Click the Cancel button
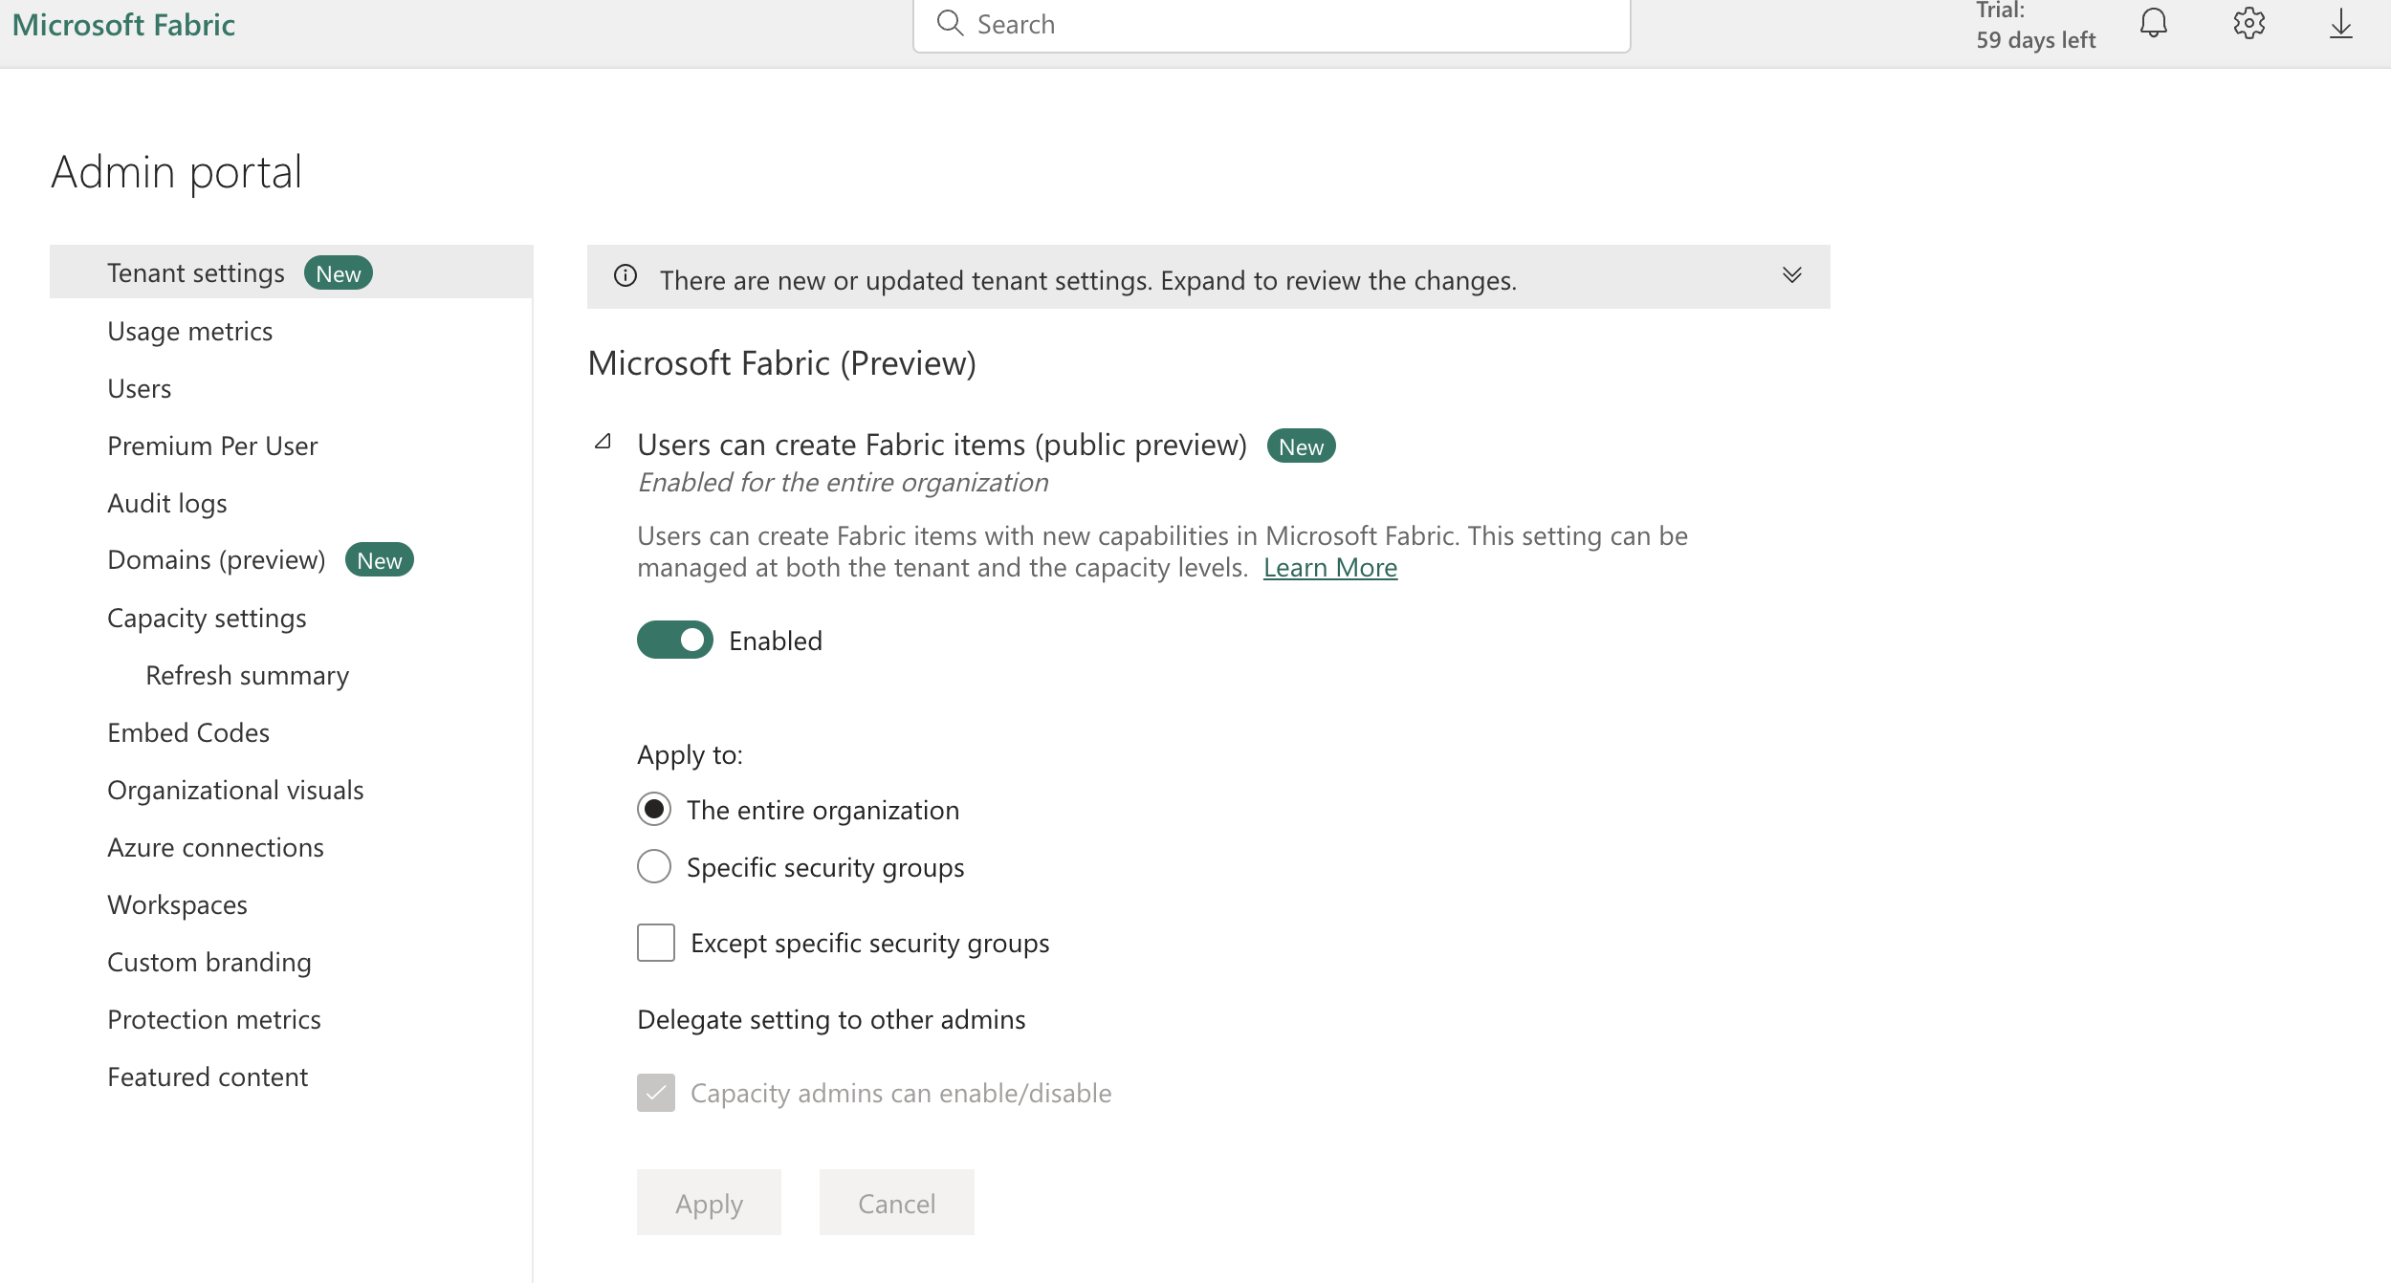Screen dimensions: 2391x1283 click(x=896, y=1203)
